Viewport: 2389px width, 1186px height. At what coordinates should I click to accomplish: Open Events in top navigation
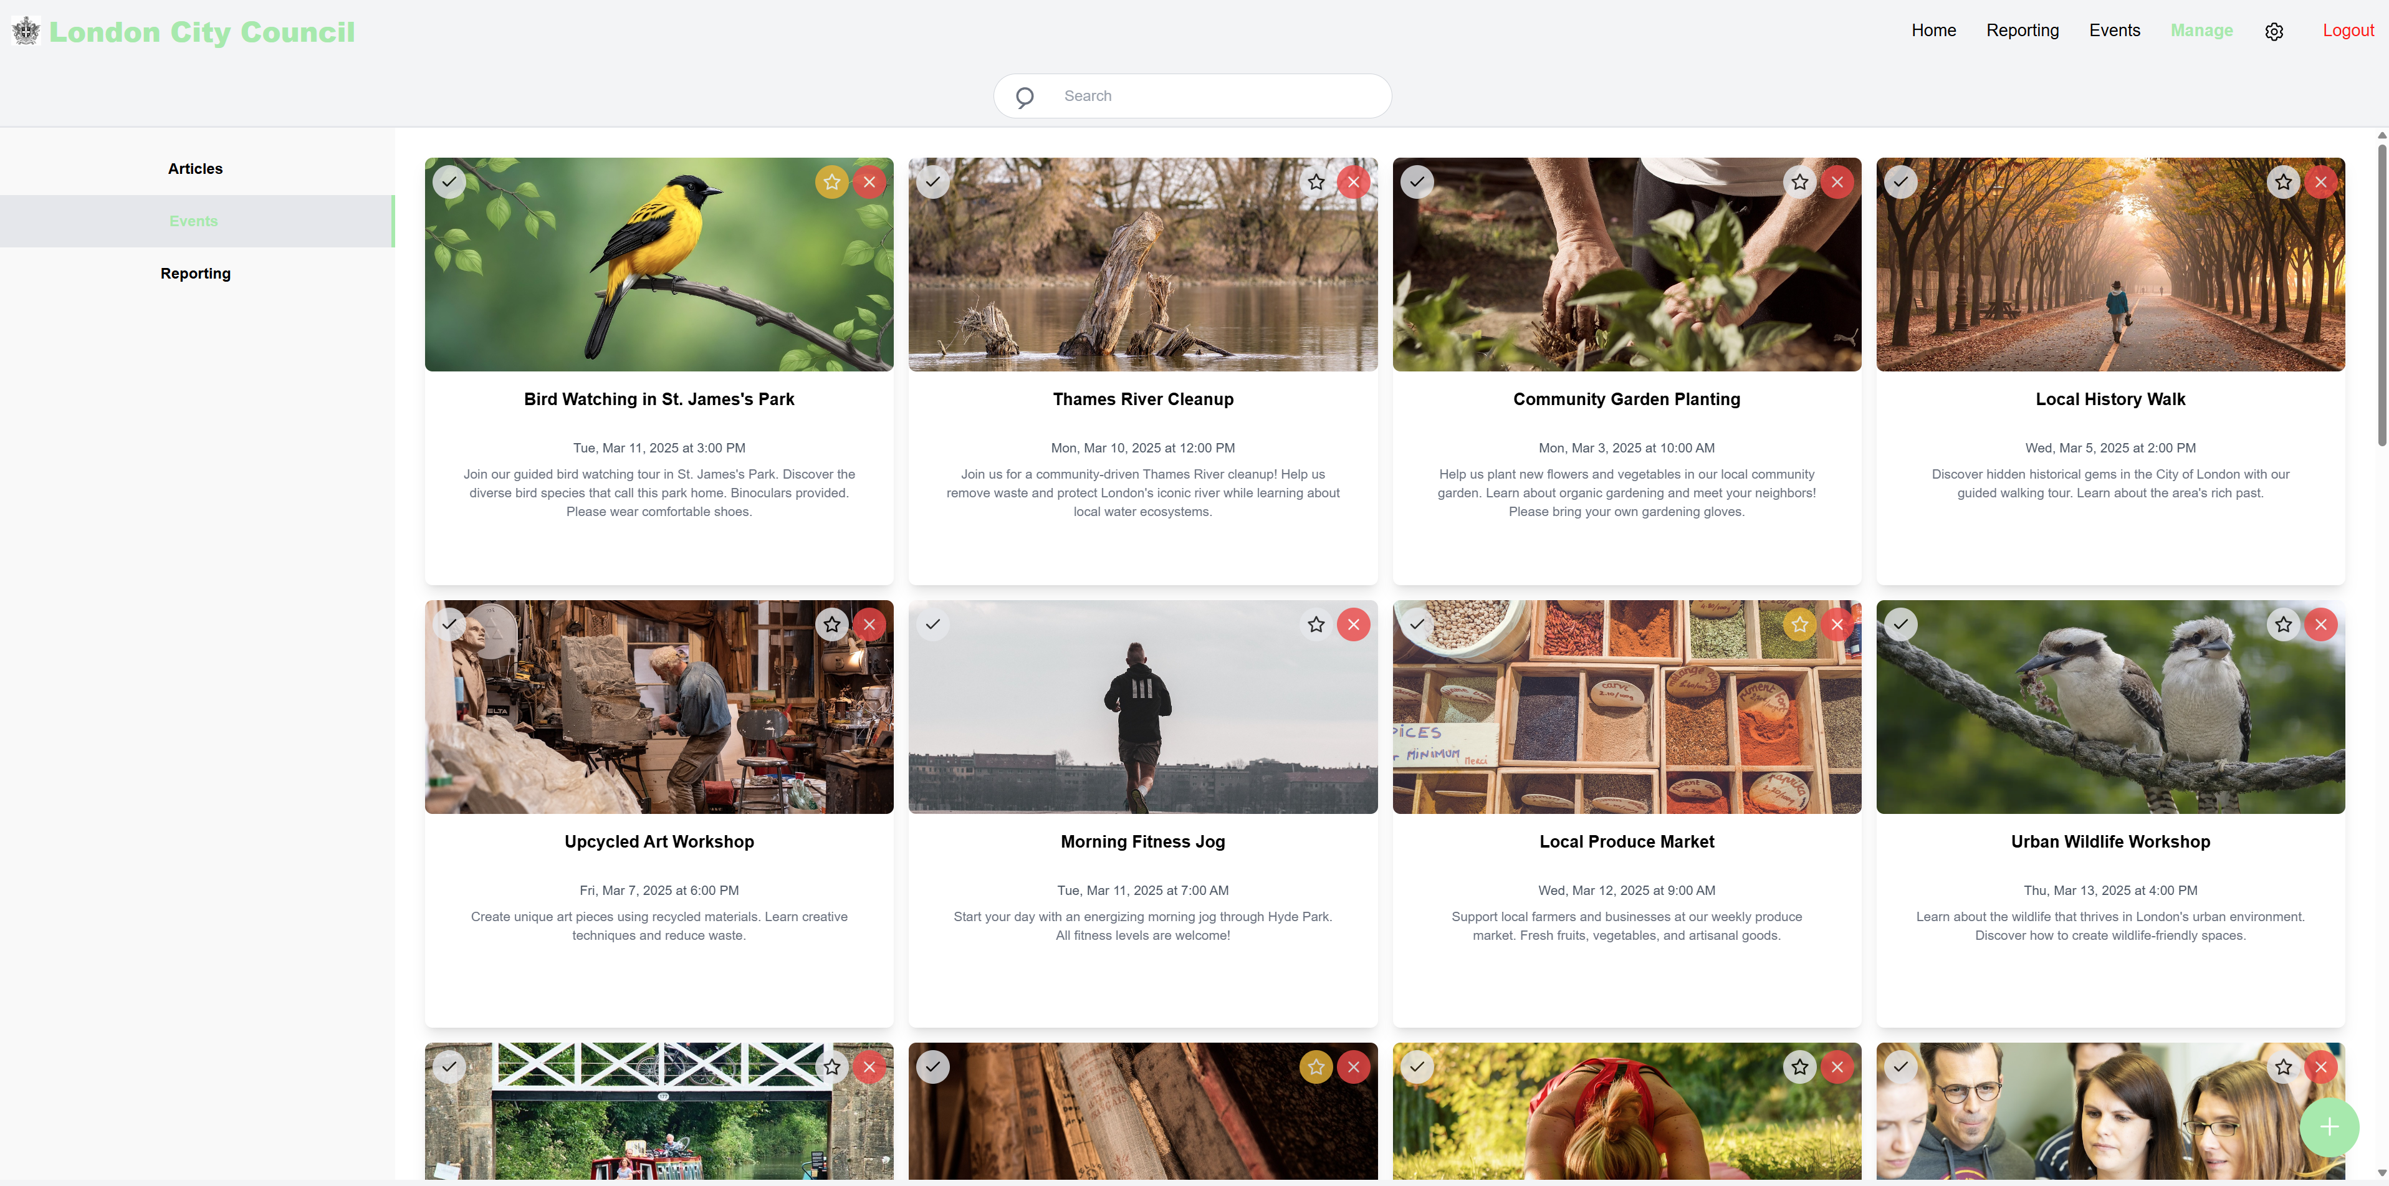click(x=2115, y=31)
